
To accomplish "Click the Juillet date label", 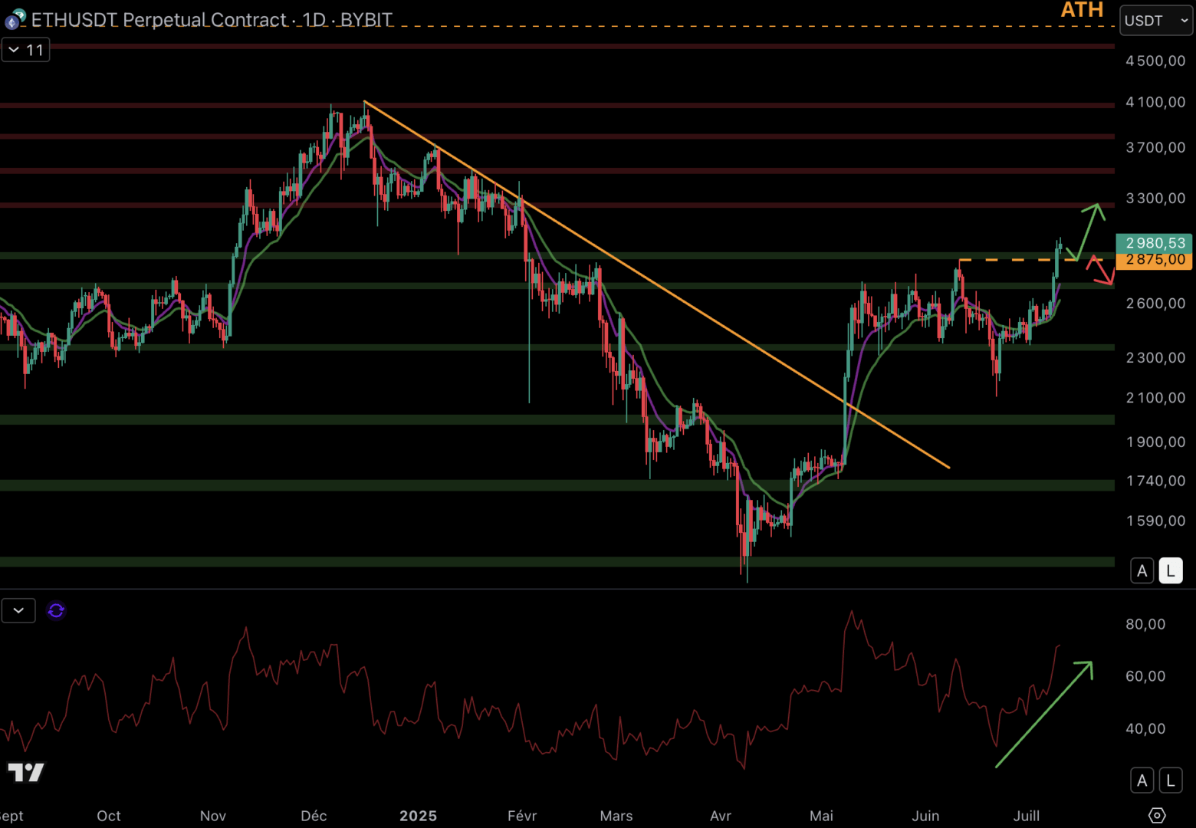I will point(1027,816).
